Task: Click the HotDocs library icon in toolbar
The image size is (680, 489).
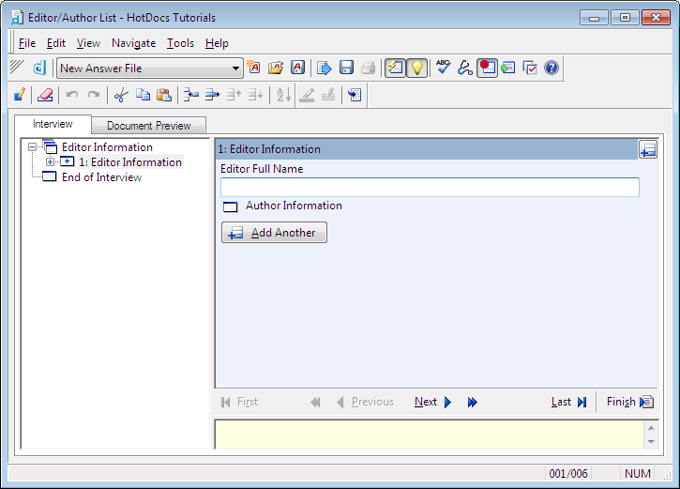Action: [39, 69]
